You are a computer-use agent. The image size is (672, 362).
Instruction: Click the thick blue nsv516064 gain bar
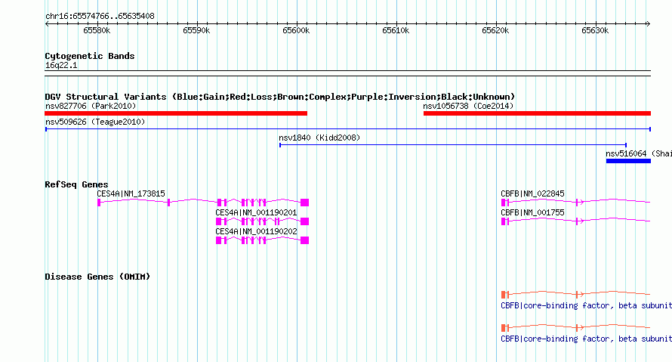click(628, 161)
